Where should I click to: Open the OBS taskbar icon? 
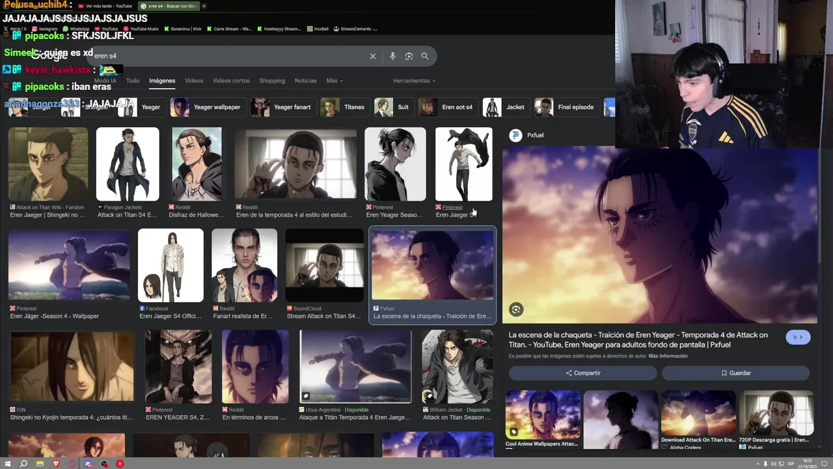click(104, 464)
